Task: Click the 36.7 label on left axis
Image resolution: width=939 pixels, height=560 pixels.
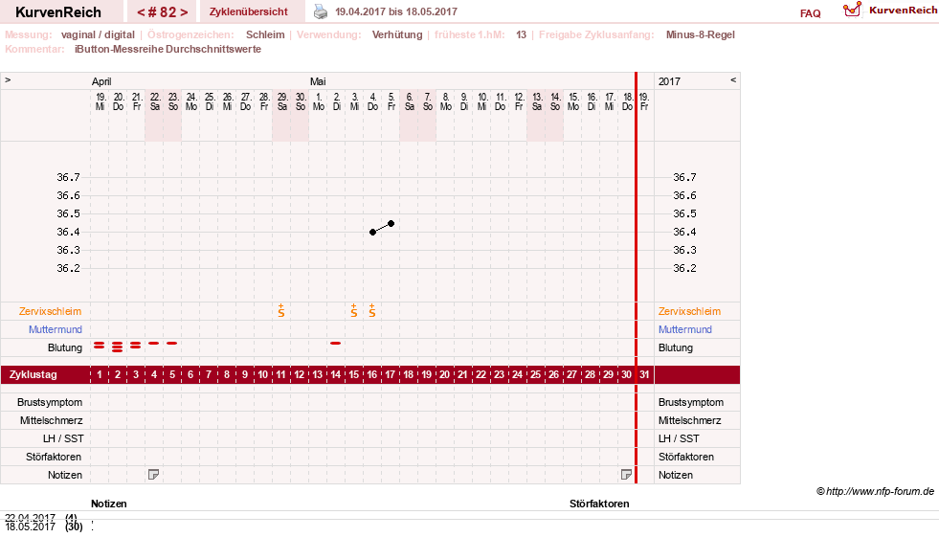Action: (68, 177)
